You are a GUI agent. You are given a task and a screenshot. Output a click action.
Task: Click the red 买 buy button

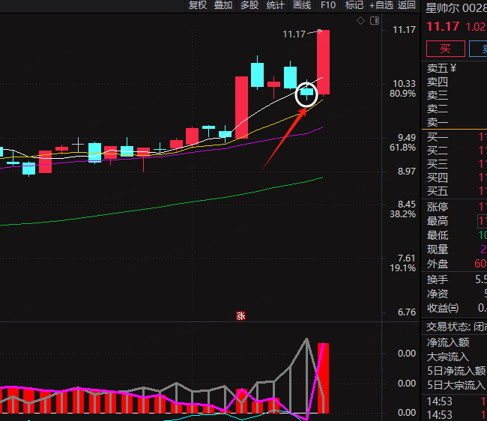point(445,49)
